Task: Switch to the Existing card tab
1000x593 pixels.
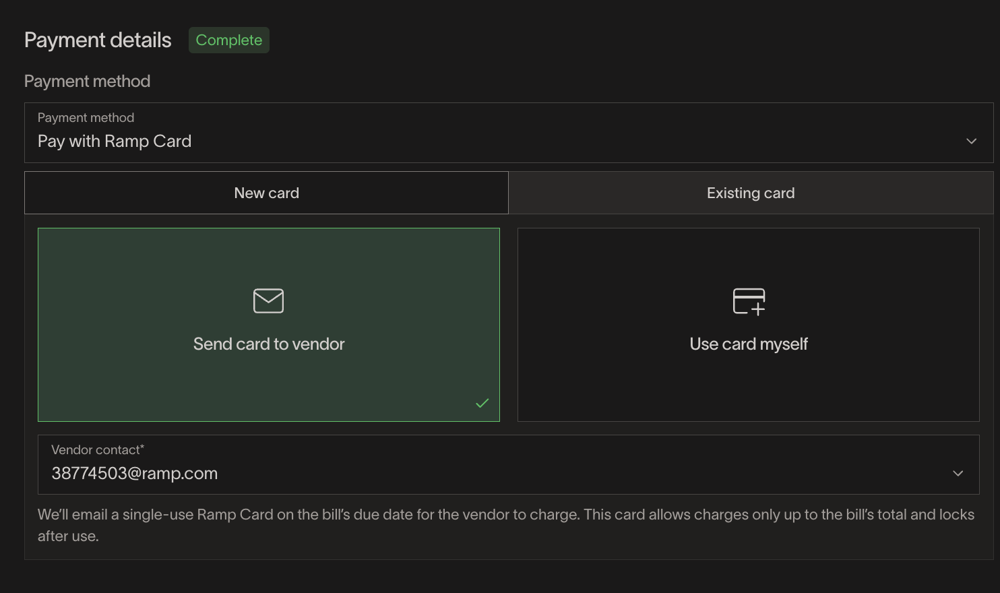Action: click(750, 193)
